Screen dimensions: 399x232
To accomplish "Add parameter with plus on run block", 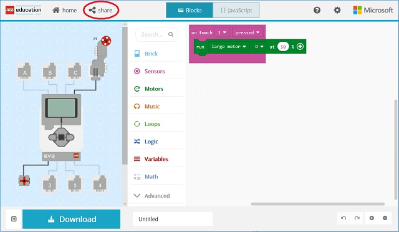I will (300, 46).
